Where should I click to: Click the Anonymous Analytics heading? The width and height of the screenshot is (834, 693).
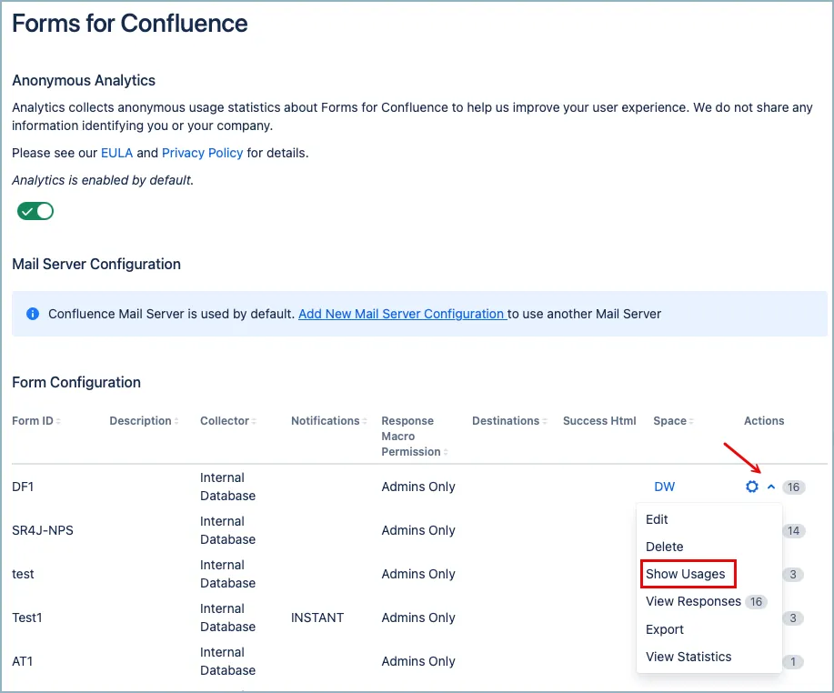click(x=84, y=80)
